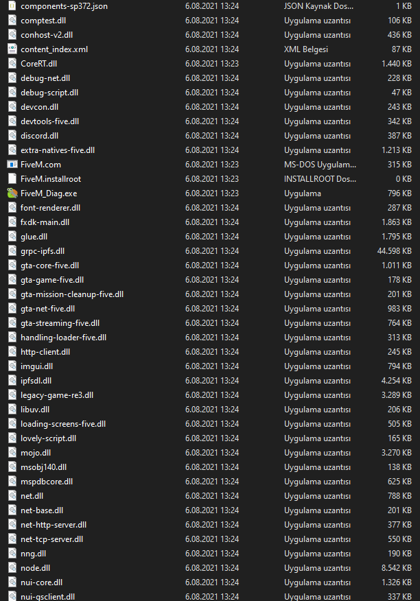420x601 pixels.
Task: Click the 0 KB size value
Action: pyautogui.click(x=404, y=179)
